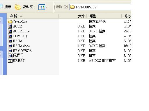
Task: Select the ACER.done file icon
Action: tap(10, 31)
